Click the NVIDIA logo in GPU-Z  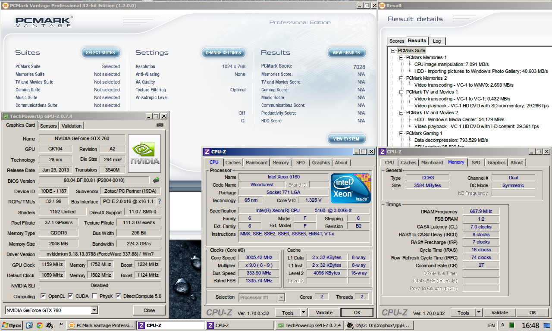tap(144, 154)
